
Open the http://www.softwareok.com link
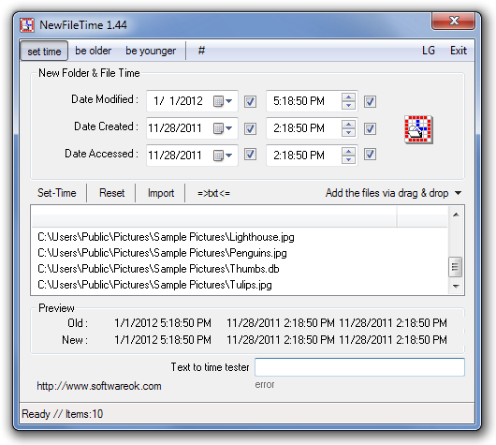pos(99,386)
